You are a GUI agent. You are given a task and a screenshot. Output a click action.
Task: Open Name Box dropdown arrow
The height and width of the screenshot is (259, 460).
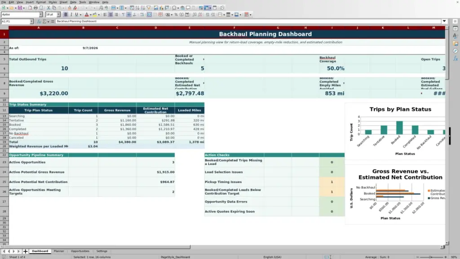click(31, 22)
